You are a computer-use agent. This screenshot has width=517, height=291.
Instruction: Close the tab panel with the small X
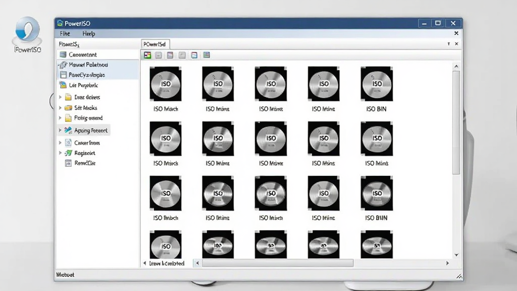(456, 43)
